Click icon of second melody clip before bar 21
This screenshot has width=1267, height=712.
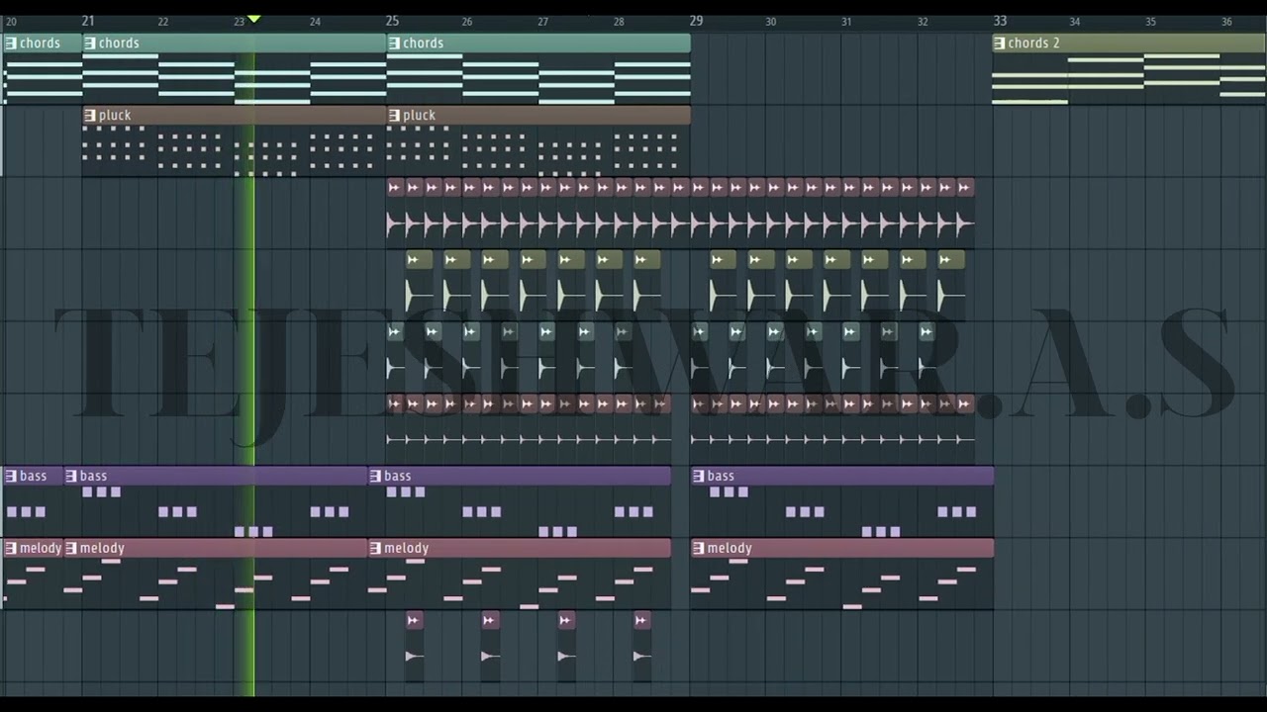coord(71,549)
